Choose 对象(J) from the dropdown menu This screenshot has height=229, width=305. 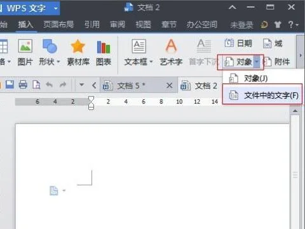(x=262, y=78)
